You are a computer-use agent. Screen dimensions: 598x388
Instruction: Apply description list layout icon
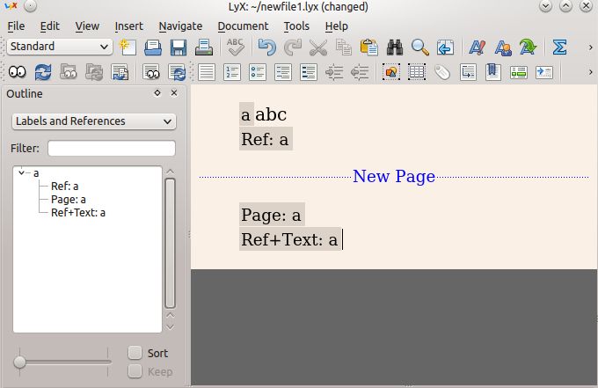309,72
